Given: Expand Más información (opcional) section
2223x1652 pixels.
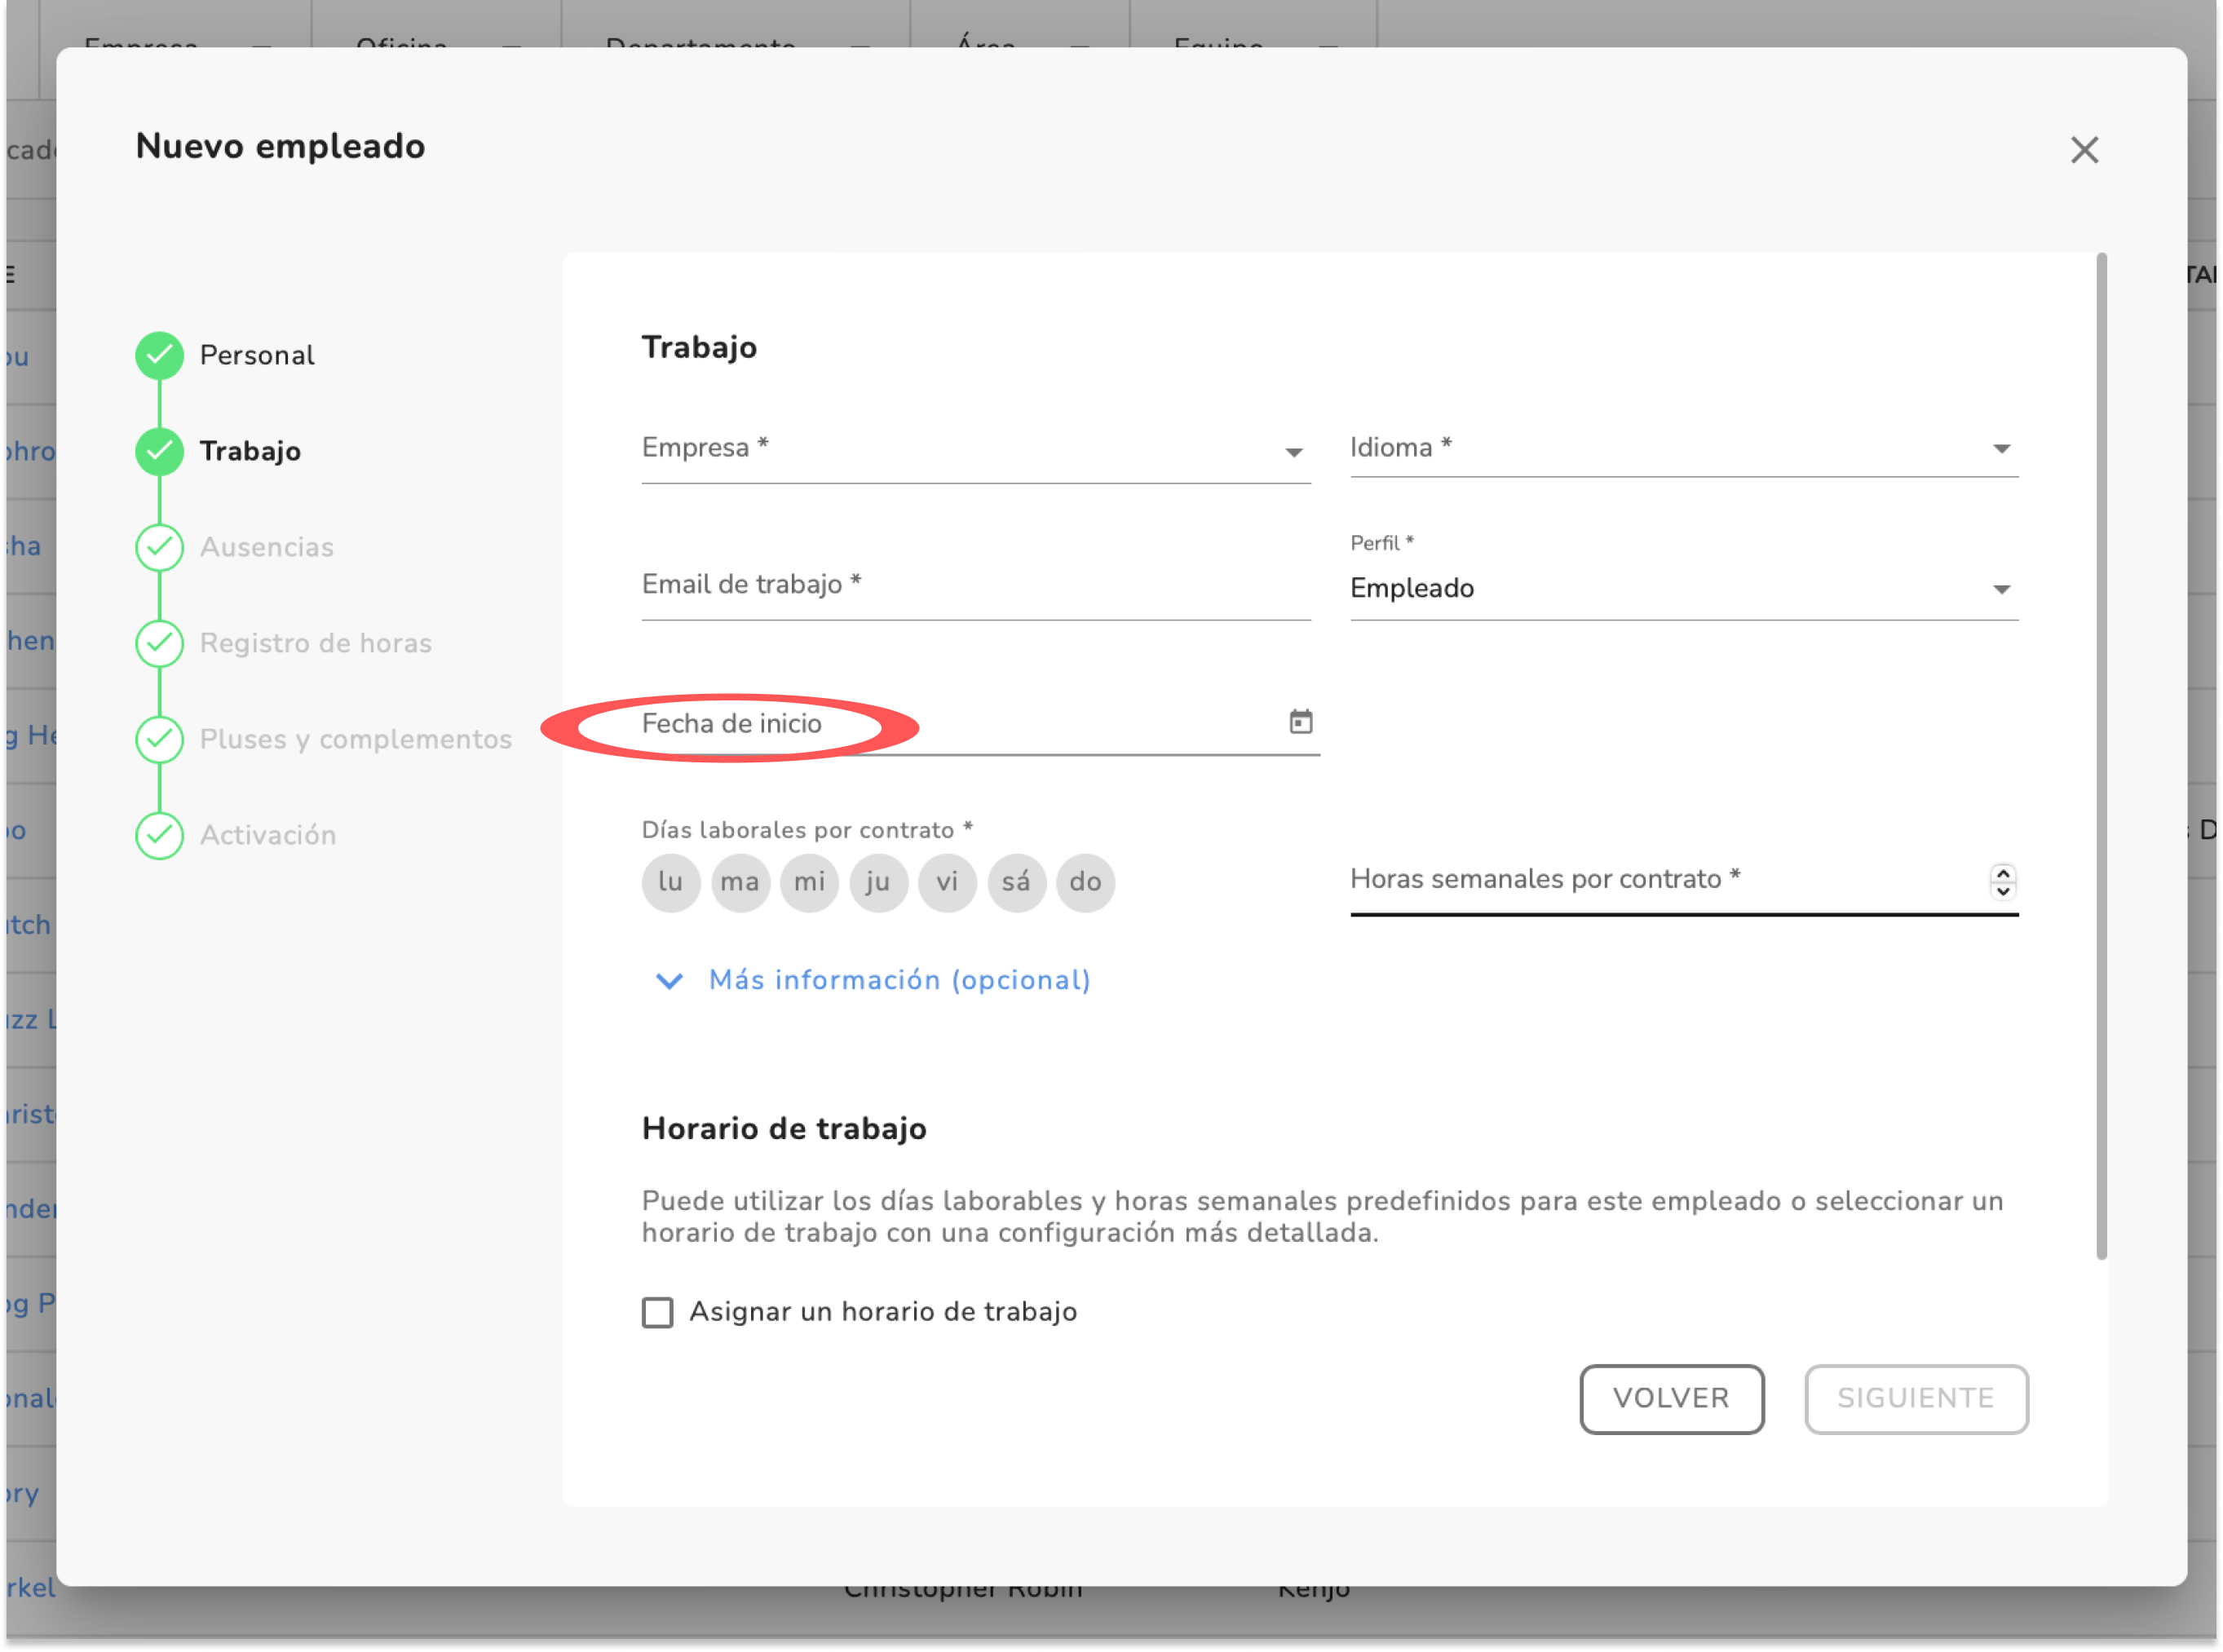Looking at the screenshot, I should [898, 980].
